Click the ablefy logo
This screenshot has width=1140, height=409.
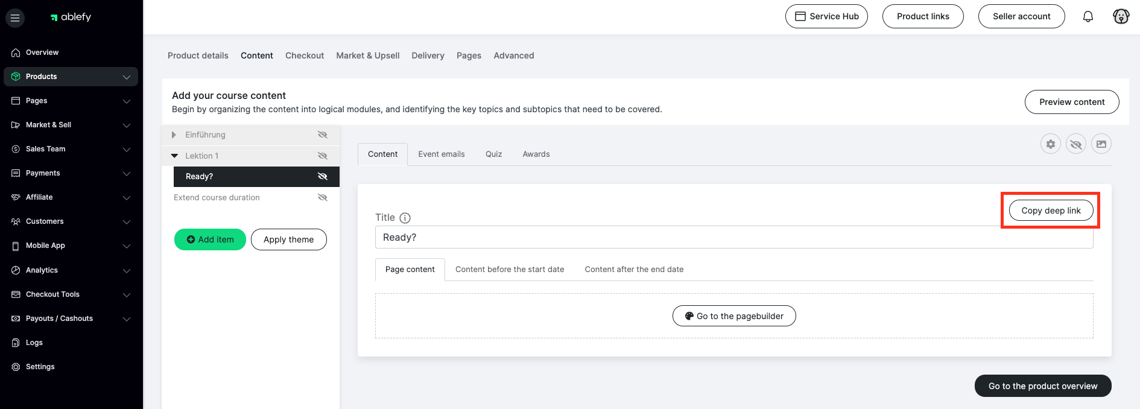tap(71, 17)
